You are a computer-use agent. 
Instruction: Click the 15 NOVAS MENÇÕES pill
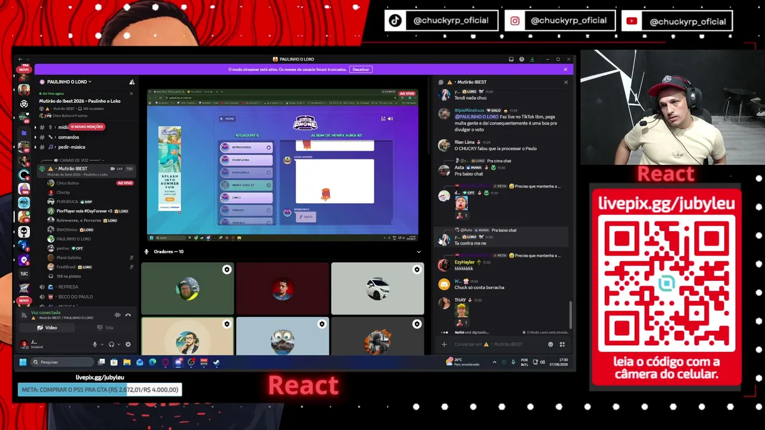[87, 127]
